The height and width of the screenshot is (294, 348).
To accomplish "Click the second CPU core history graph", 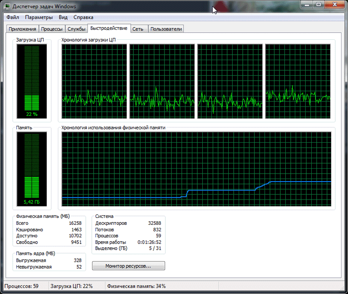I will click(162, 81).
